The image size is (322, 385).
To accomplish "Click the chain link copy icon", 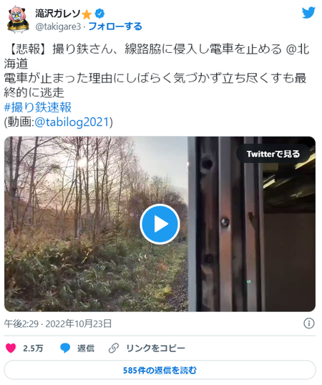I will pyautogui.click(x=114, y=348).
